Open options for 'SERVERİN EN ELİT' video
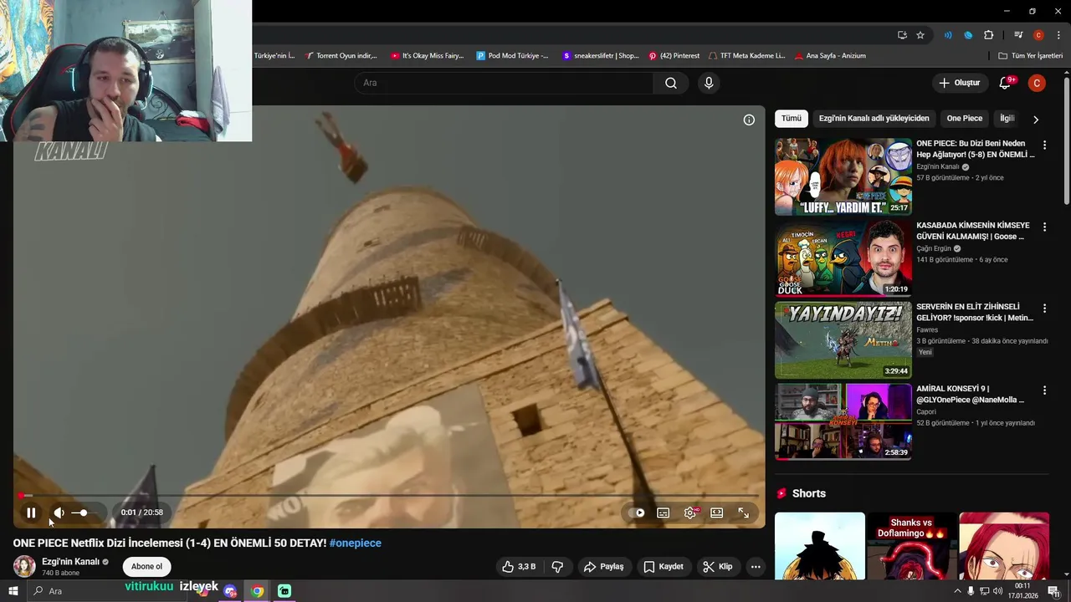Image resolution: width=1071 pixels, height=602 pixels. click(1044, 309)
